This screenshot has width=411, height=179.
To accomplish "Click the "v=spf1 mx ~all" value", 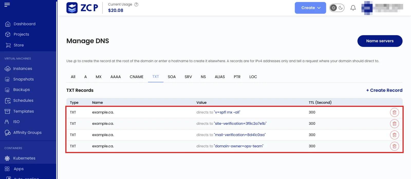I will coord(227,112).
